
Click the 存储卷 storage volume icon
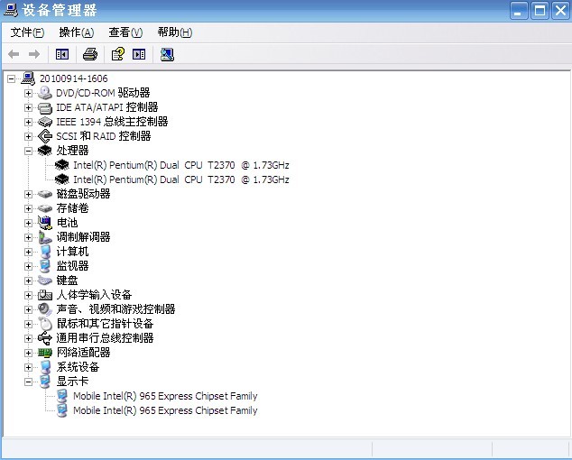[x=45, y=208]
